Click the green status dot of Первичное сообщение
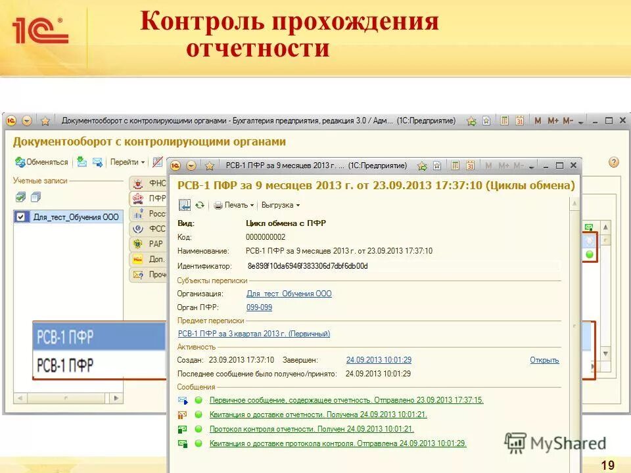This screenshot has height=473, width=631. tap(199, 400)
